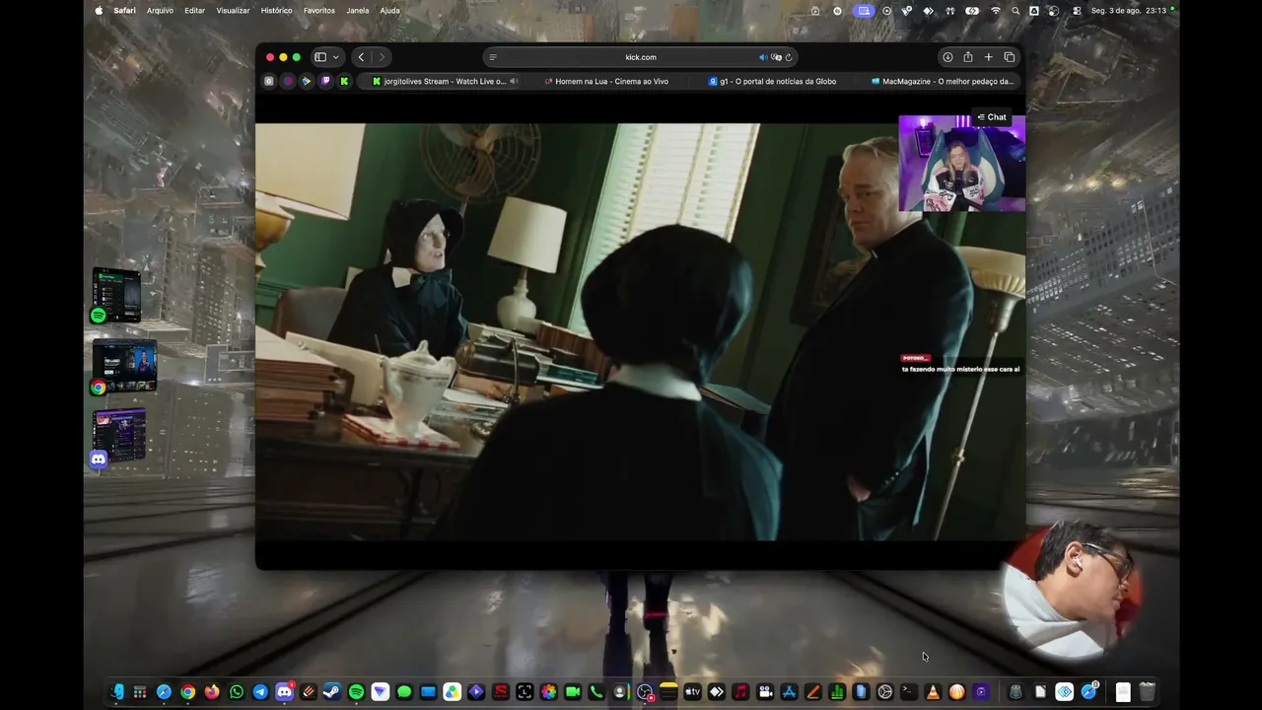Screen dimensions: 1262x710
Task: Open a new Safari tab
Action: click(x=989, y=57)
